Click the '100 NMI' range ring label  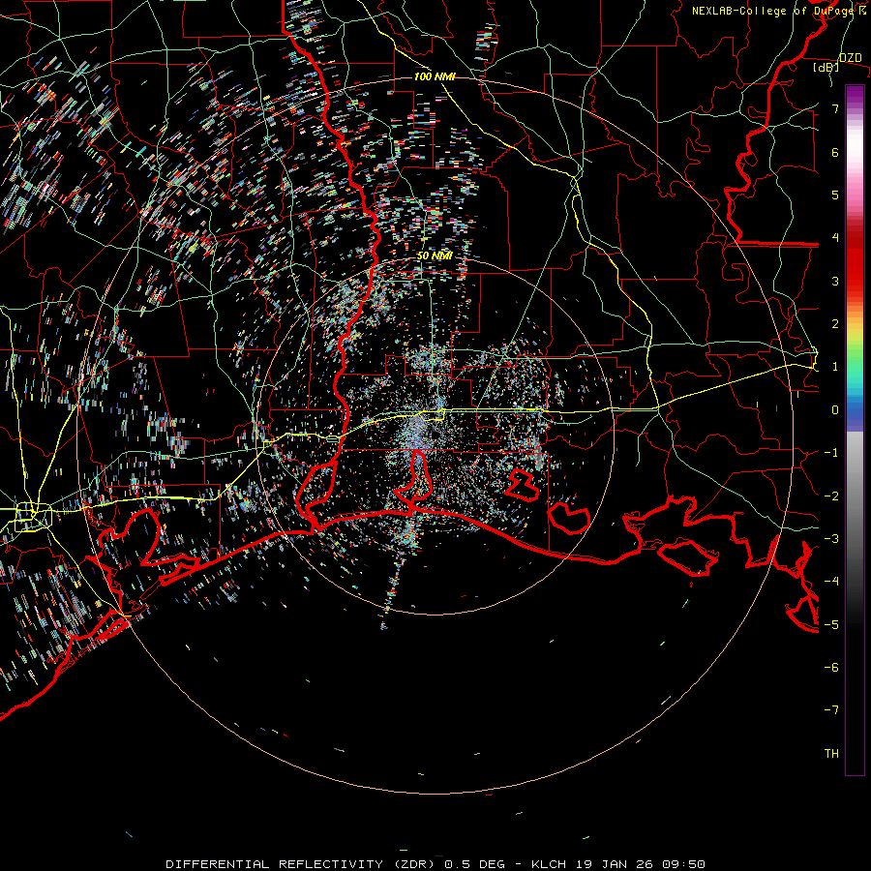(435, 76)
